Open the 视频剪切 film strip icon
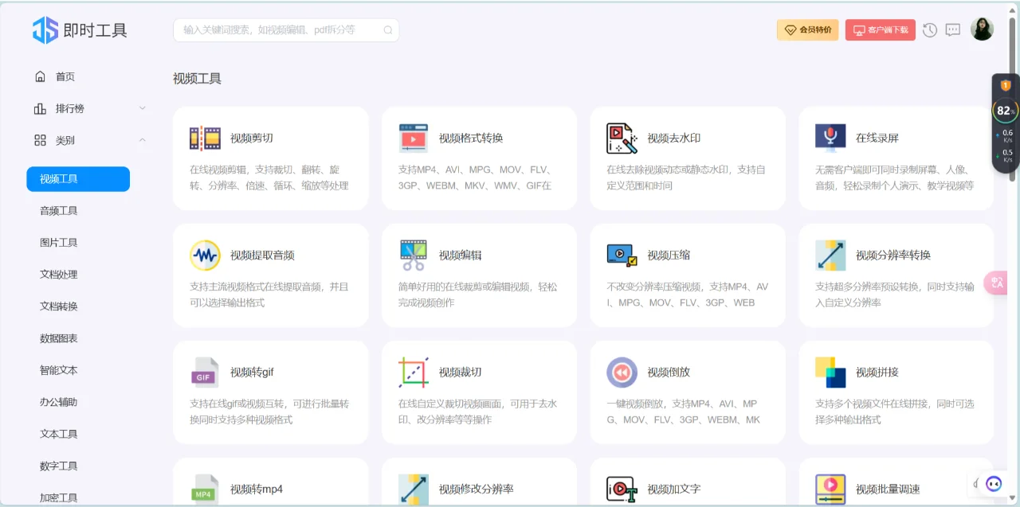Viewport: 1020px width, 507px height. pyautogui.click(x=205, y=138)
